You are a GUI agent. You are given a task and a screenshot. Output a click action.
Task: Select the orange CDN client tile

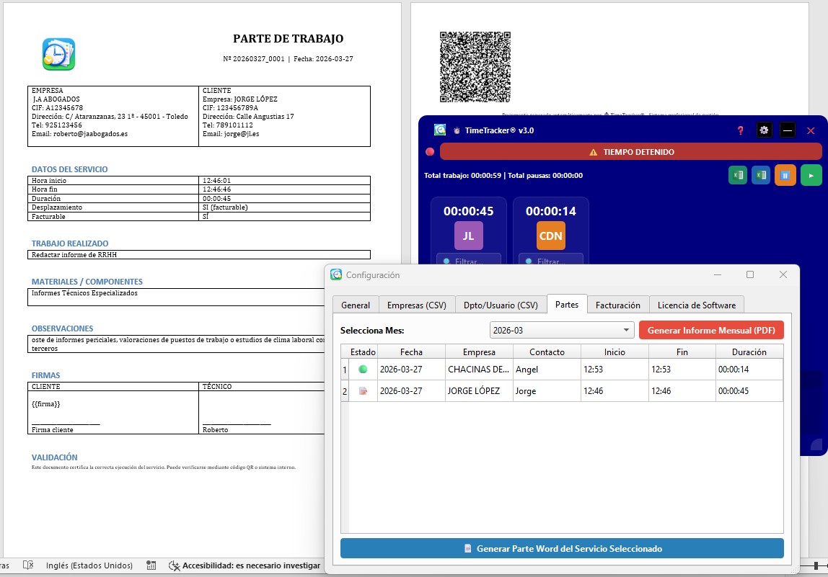551,236
